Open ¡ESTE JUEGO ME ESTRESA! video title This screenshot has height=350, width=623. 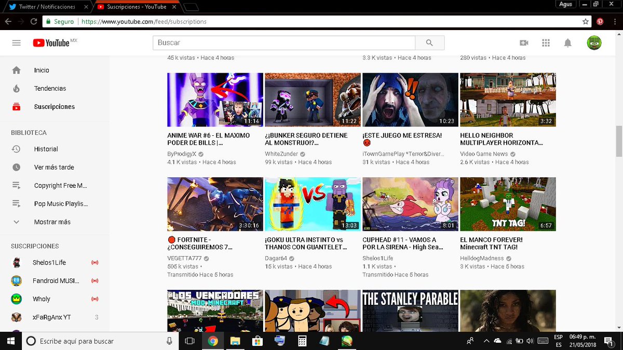click(x=402, y=139)
